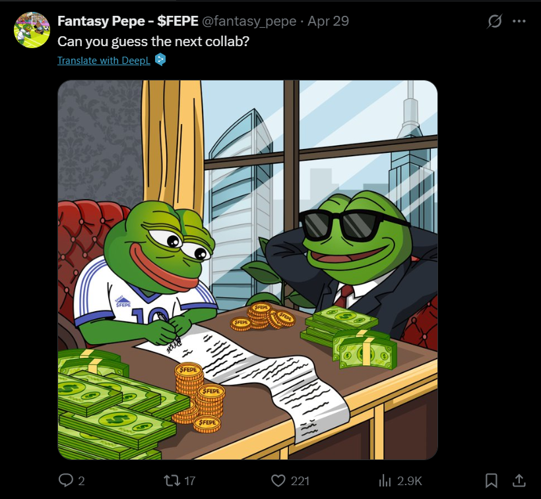
Task: Click Translate with DeepL link
Action: click(x=104, y=60)
